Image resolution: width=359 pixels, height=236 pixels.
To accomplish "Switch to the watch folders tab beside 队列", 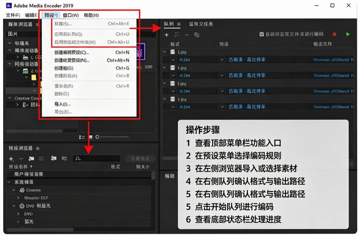I will (x=201, y=24).
